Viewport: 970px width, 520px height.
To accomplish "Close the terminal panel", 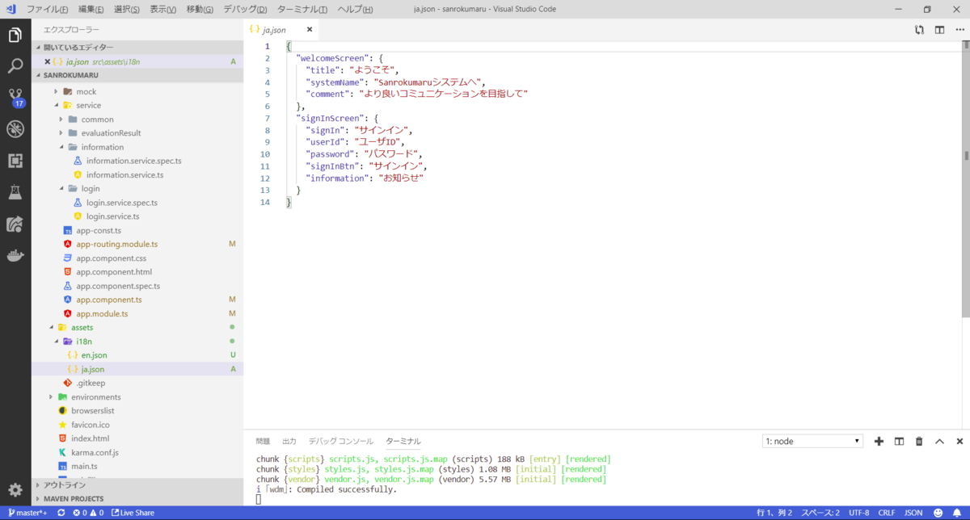I will [x=959, y=441].
